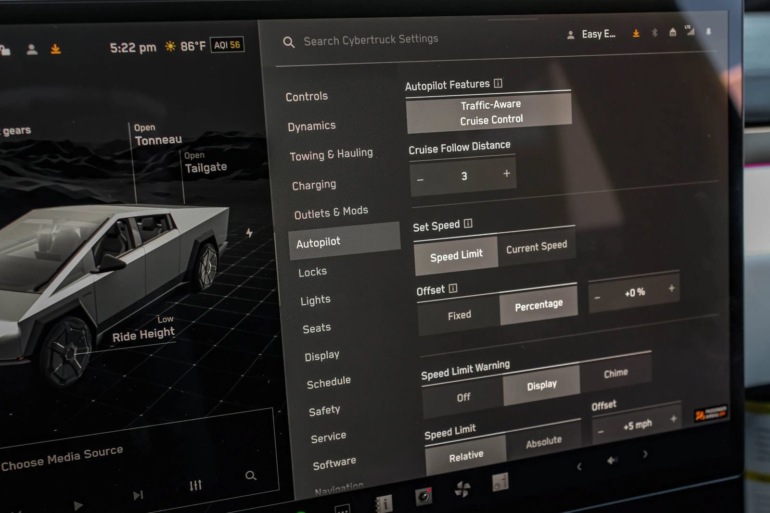Screen dimensions: 770x513
Task: Decrease Cruise Follow Distance with minus
Action: [x=421, y=180]
